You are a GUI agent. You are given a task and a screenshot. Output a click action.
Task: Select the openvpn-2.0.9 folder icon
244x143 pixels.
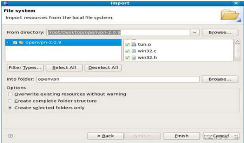click(21, 42)
